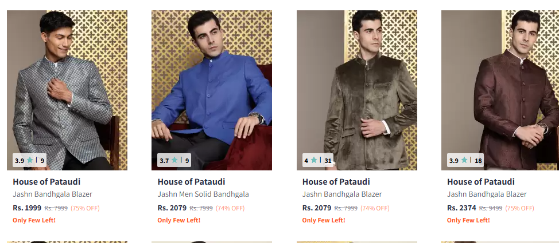Click the Rs. 1999 discounted price
Viewport: 559px width, 243px height.
[27, 208]
